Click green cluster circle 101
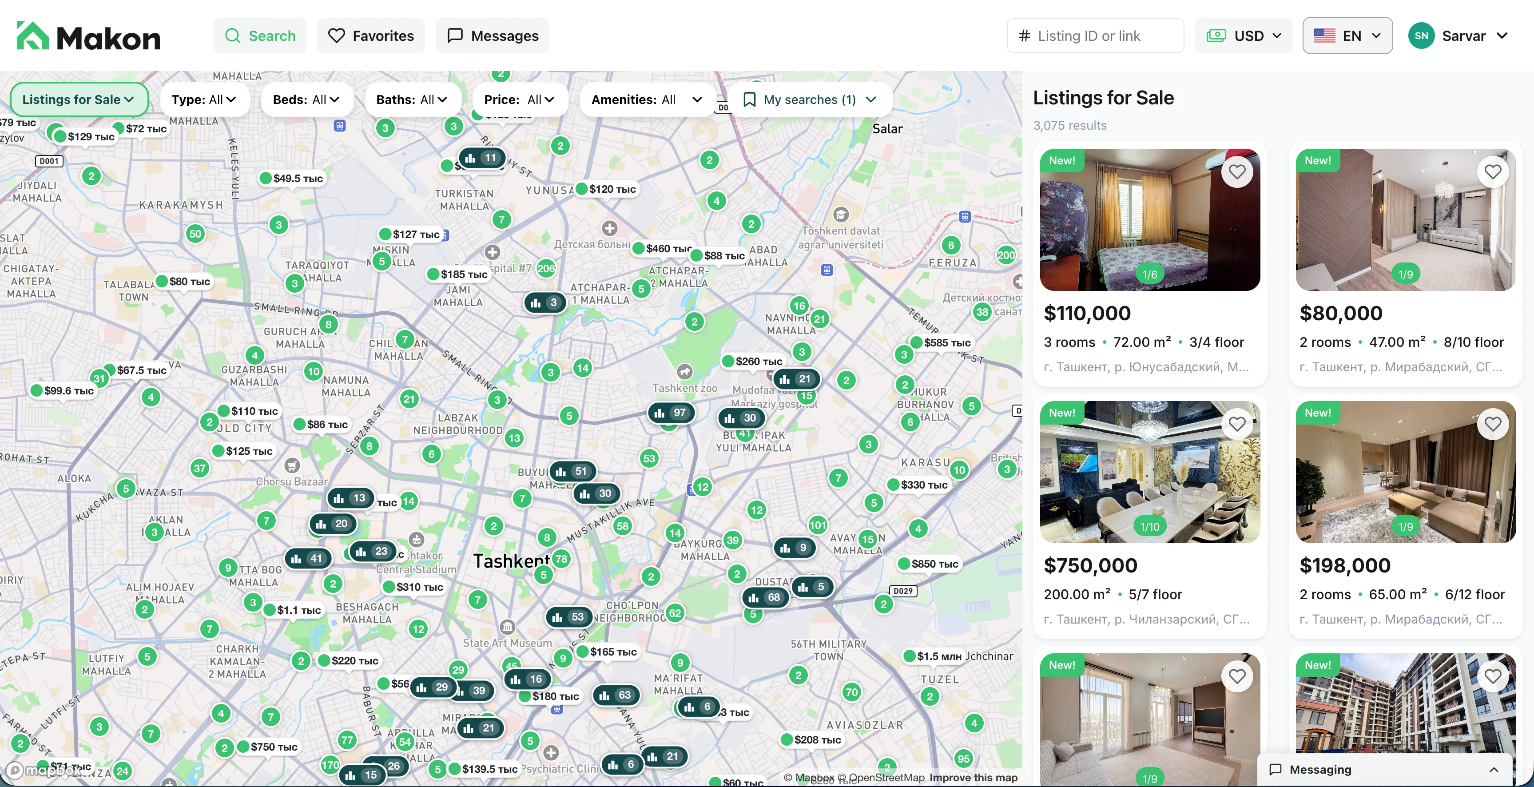This screenshot has width=1534, height=787. [818, 525]
